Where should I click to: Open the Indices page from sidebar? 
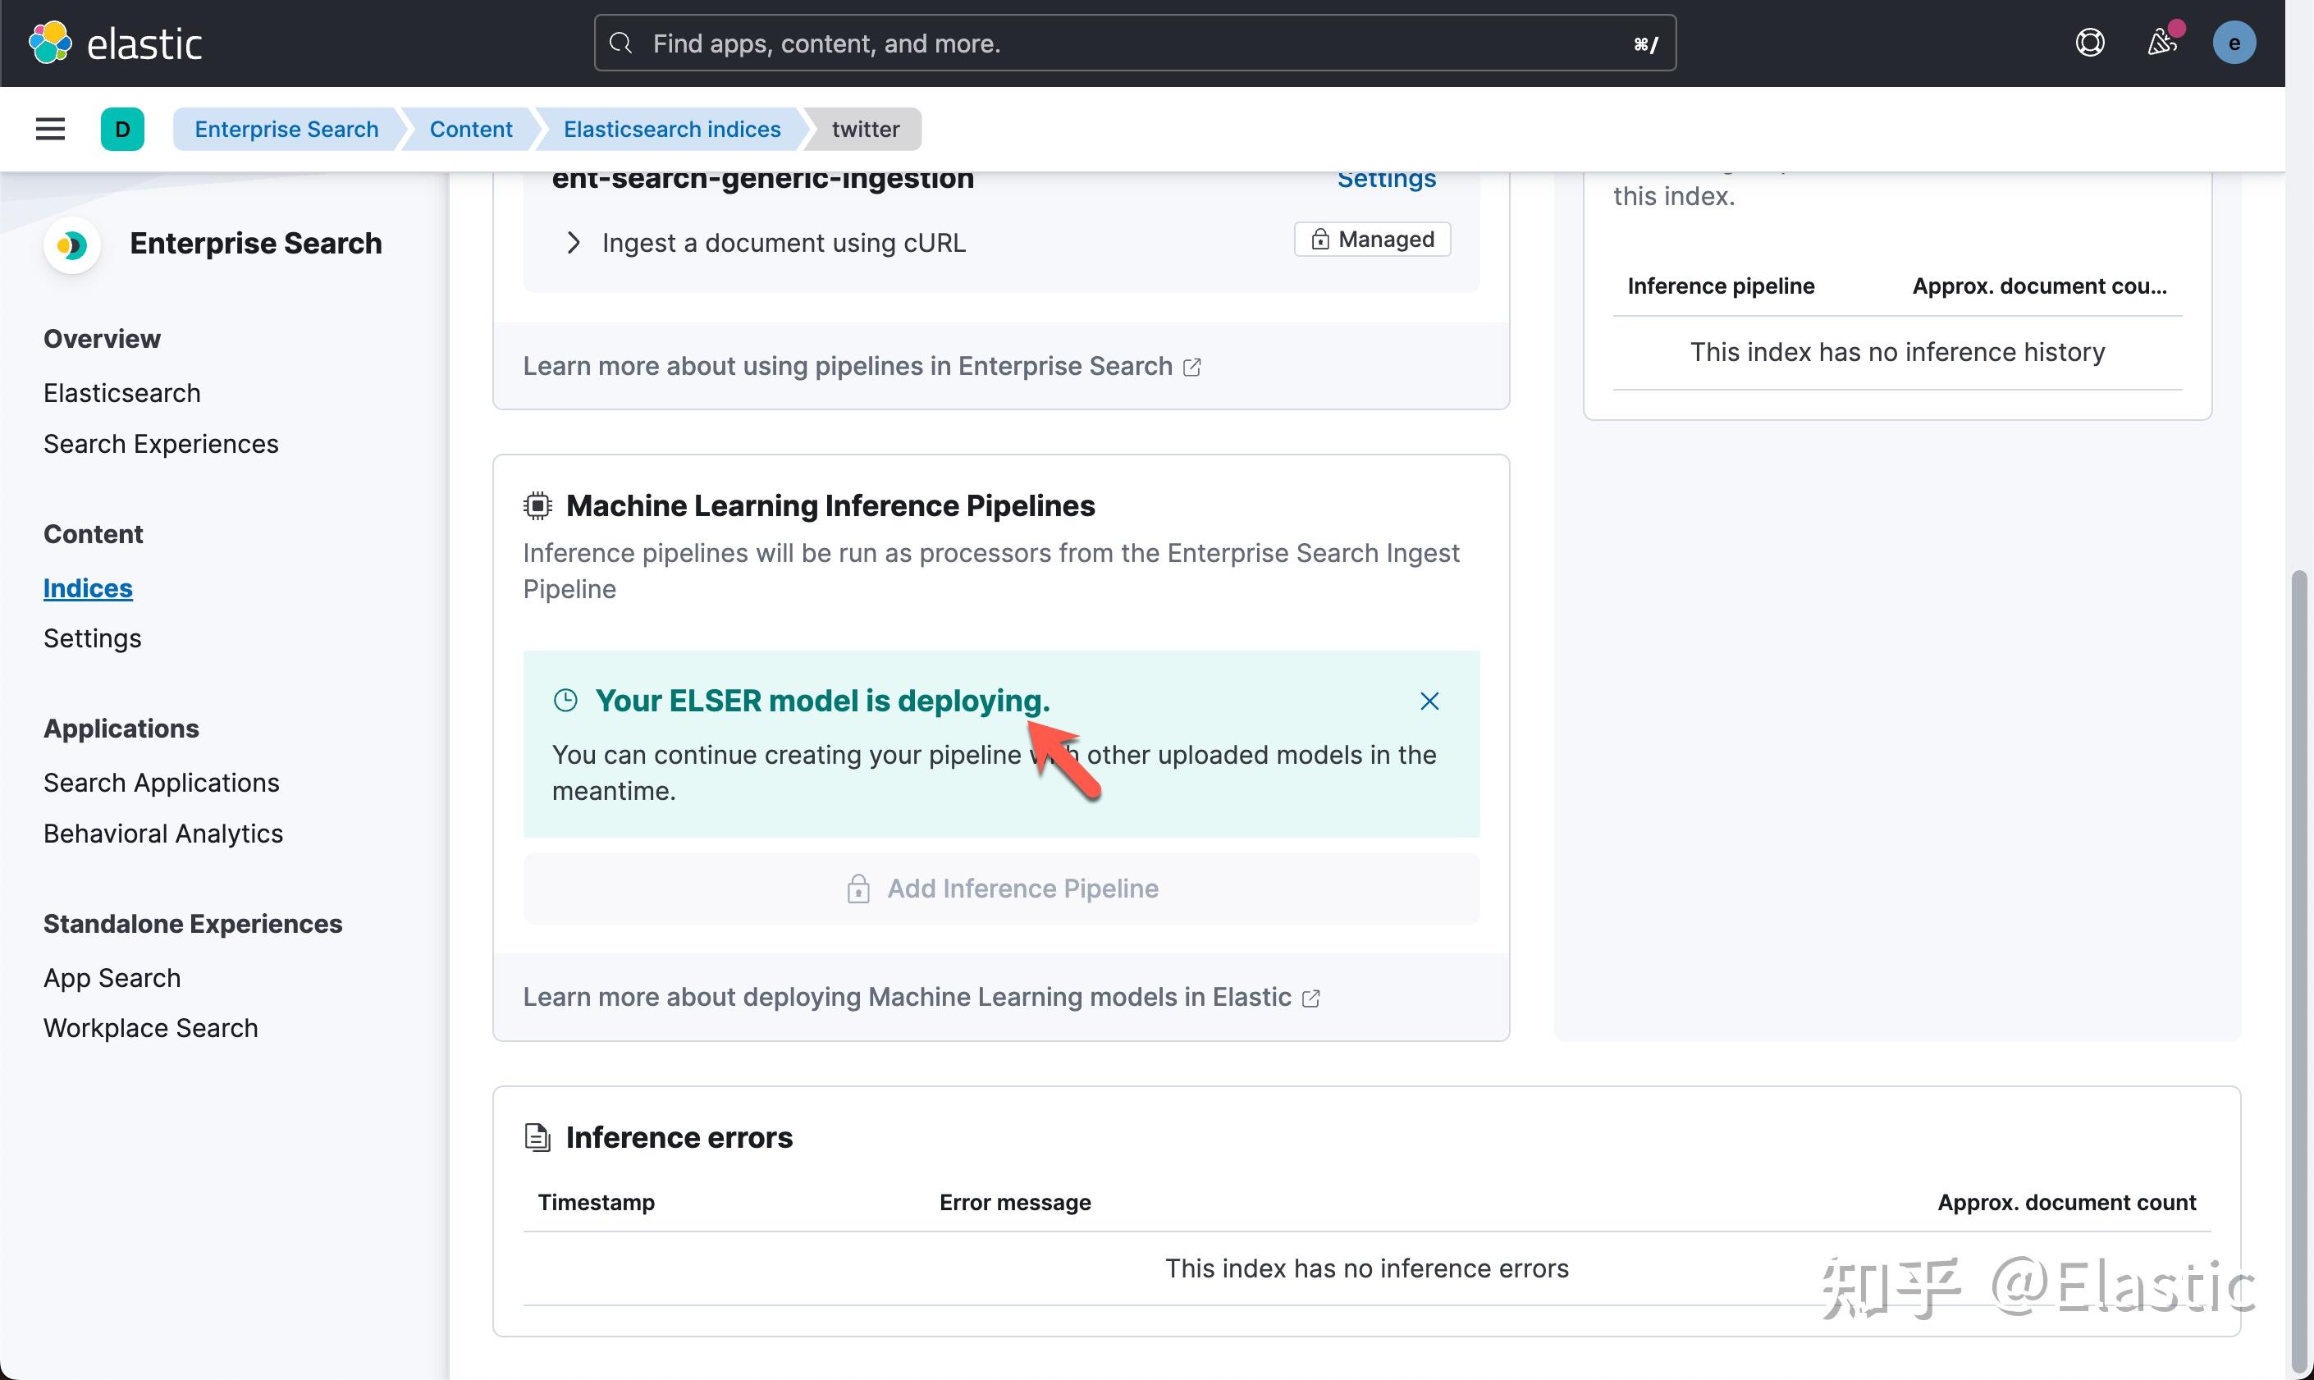click(88, 587)
